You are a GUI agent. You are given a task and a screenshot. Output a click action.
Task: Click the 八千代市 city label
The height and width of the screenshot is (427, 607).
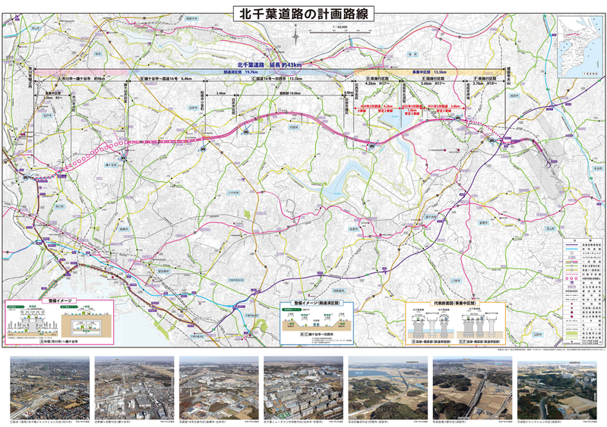pos(232,193)
